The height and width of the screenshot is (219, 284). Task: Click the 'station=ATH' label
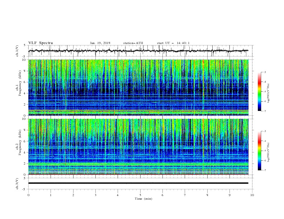[x=133, y=43]
